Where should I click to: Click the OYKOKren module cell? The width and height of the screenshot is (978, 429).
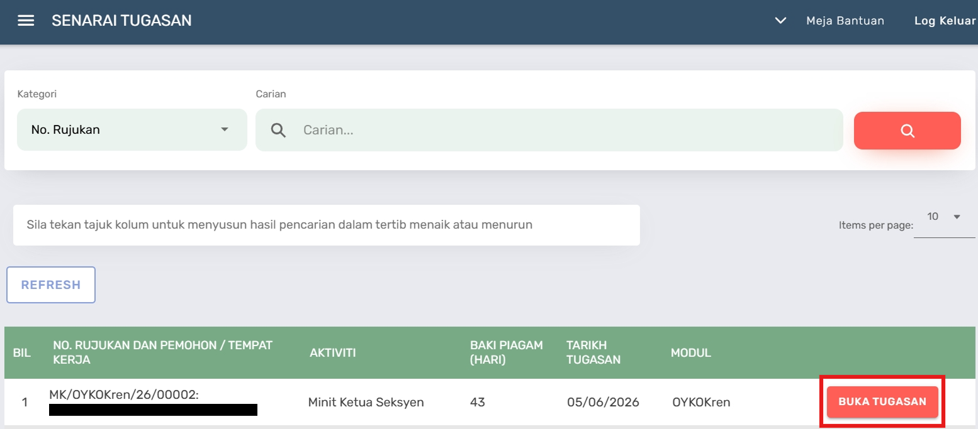point(701,402)
